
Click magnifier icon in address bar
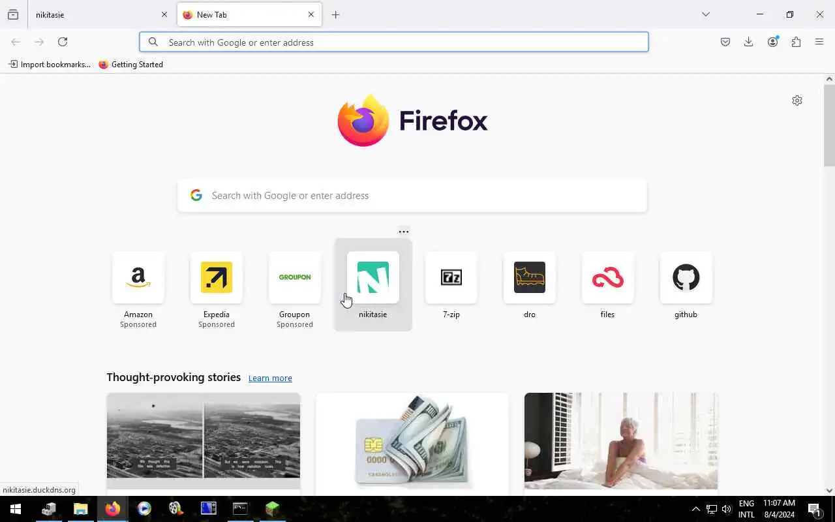153,42
